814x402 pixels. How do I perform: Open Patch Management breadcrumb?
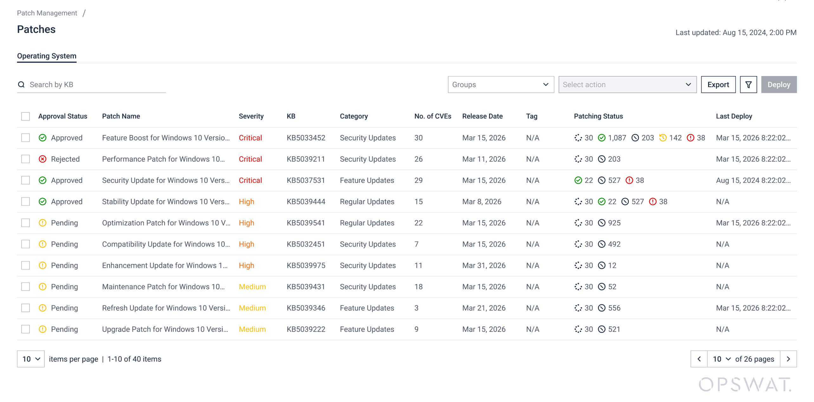[x=47, y=13]
